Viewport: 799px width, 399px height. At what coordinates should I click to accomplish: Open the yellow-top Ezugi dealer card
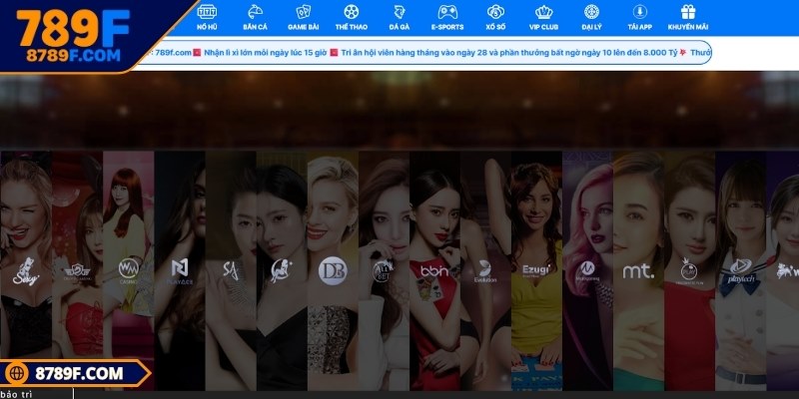coord(536,270)
